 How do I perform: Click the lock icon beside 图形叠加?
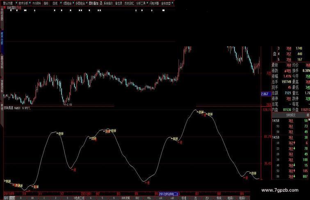(101, 3)
